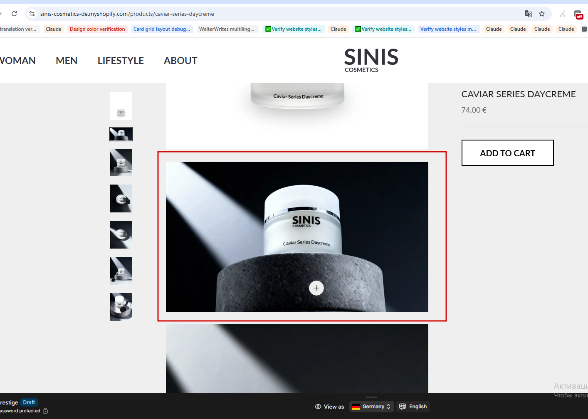
Task: Reload the page with the refresh icon
Action: pyautogui.click(x=14, y=14)
